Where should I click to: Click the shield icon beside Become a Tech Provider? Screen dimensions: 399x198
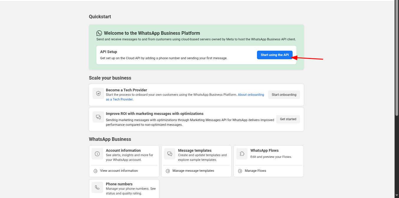tap(98, 93)
